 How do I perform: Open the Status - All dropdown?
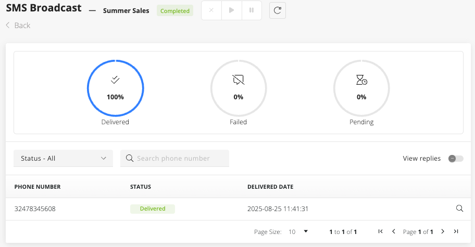64,159
